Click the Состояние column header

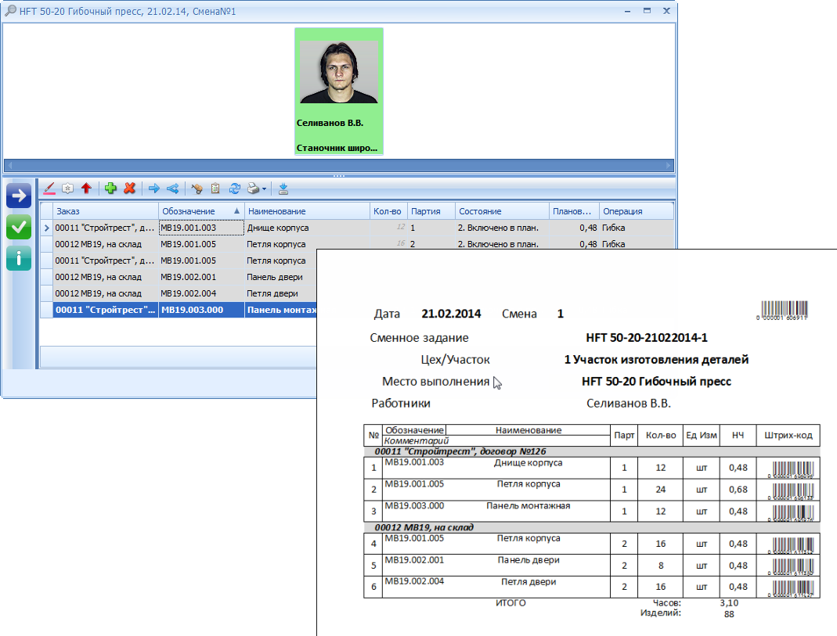click(x=502, y=211)
